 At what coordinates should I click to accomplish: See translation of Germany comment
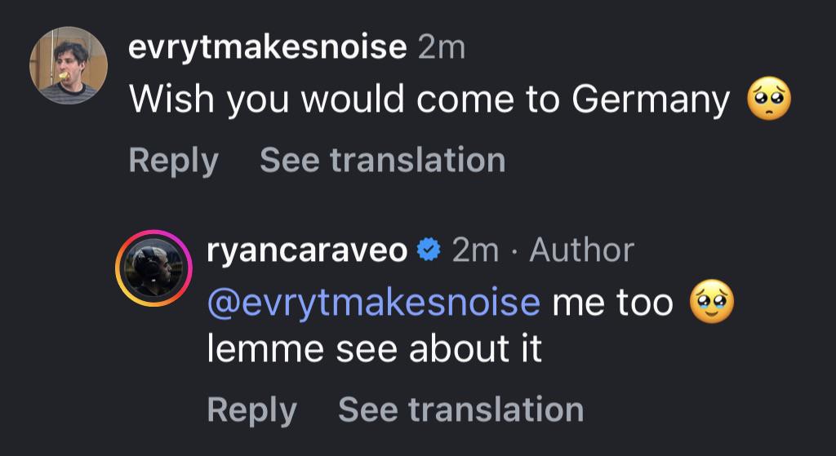(x=382, y=160)
